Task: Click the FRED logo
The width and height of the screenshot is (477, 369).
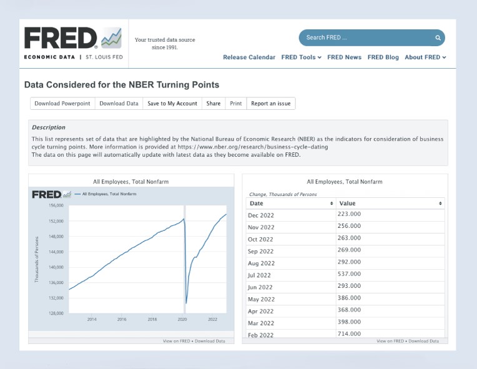Action: click(x=73, y=38)
